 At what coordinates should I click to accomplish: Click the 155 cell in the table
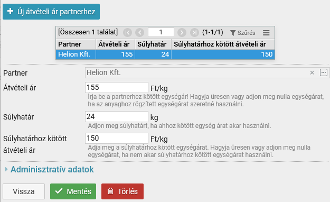coord(115,54)
